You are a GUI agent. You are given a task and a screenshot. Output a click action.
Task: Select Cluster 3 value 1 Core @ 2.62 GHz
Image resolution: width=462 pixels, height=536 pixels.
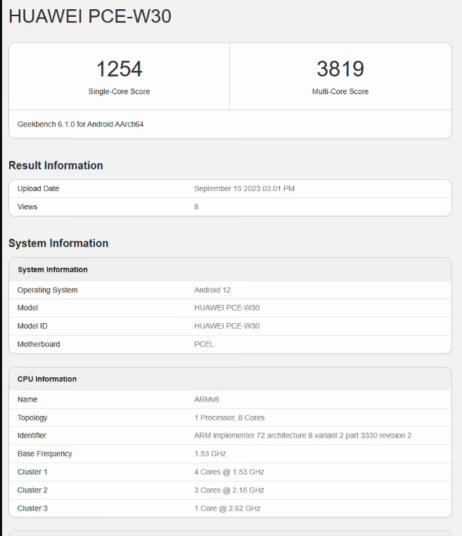point(226,509)
